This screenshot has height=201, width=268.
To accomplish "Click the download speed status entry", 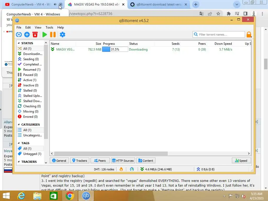I will point(156,169).
